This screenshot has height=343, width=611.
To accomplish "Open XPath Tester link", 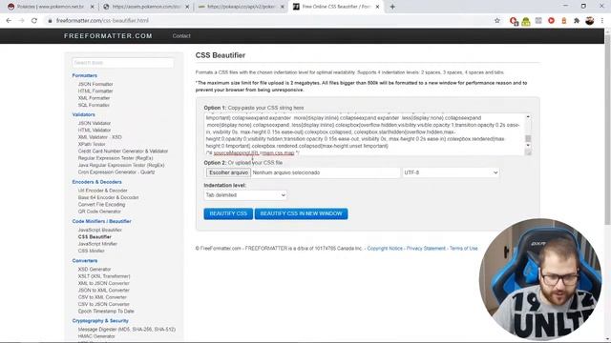I will pos(92,144).
